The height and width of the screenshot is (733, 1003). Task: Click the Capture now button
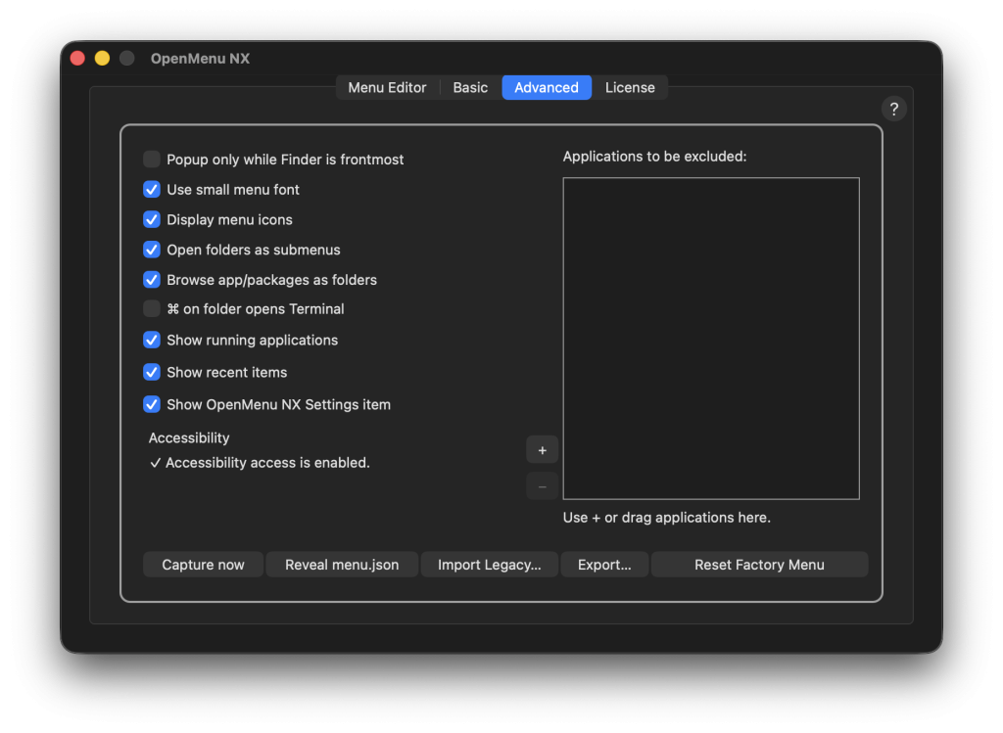[x=203, y=565]
